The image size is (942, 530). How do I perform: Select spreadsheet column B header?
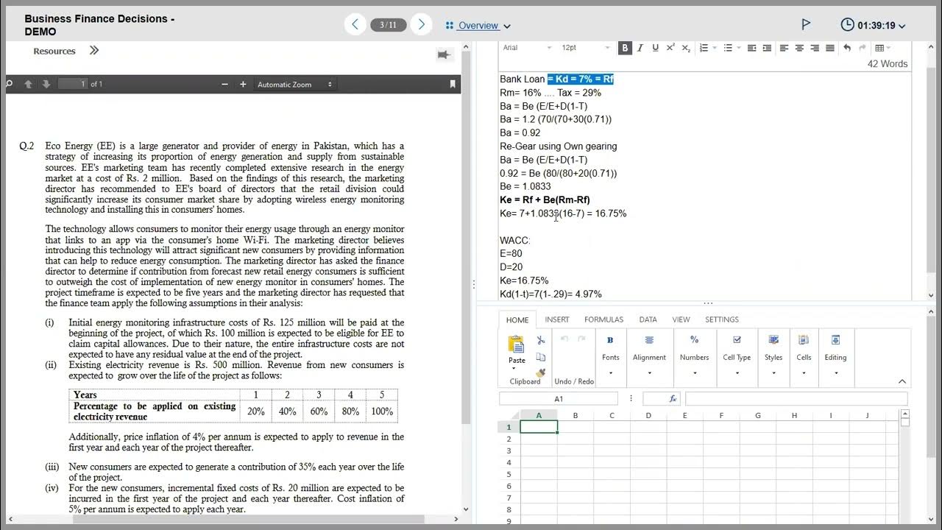tap(576, 415)
